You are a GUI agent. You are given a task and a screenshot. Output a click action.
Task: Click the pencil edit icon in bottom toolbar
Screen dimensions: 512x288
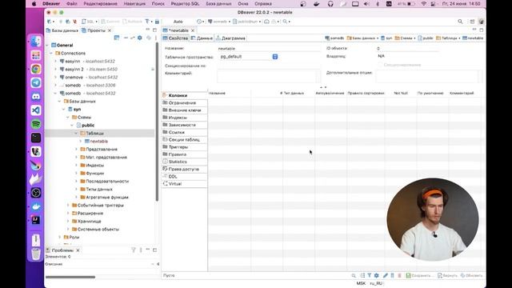tap(386, 275)
